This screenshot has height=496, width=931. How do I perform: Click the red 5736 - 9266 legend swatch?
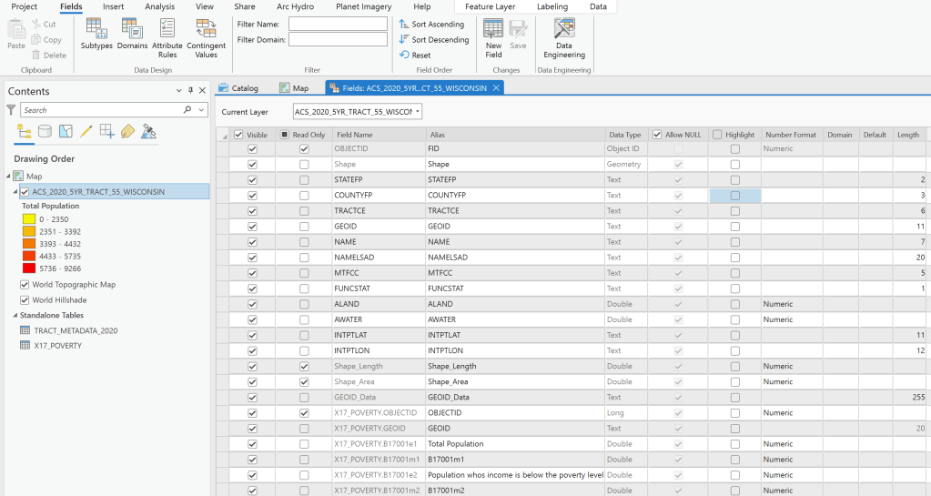coord(28,269)
